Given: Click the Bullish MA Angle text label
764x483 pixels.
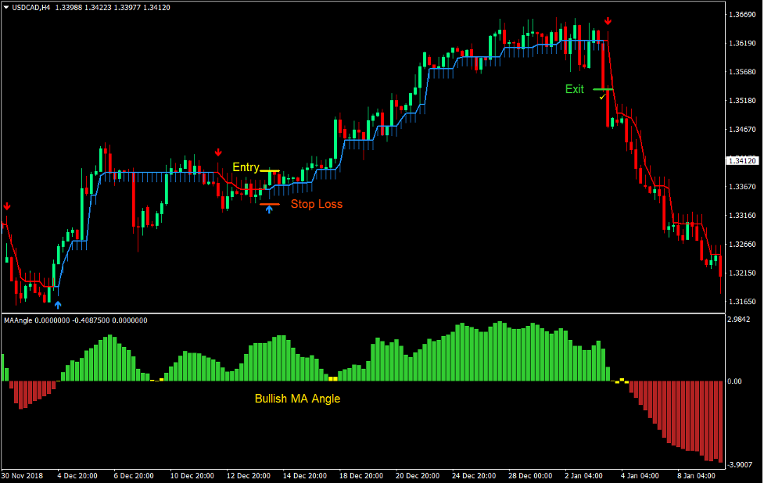Looking at the screenshot, I should [x=298, y=398].
